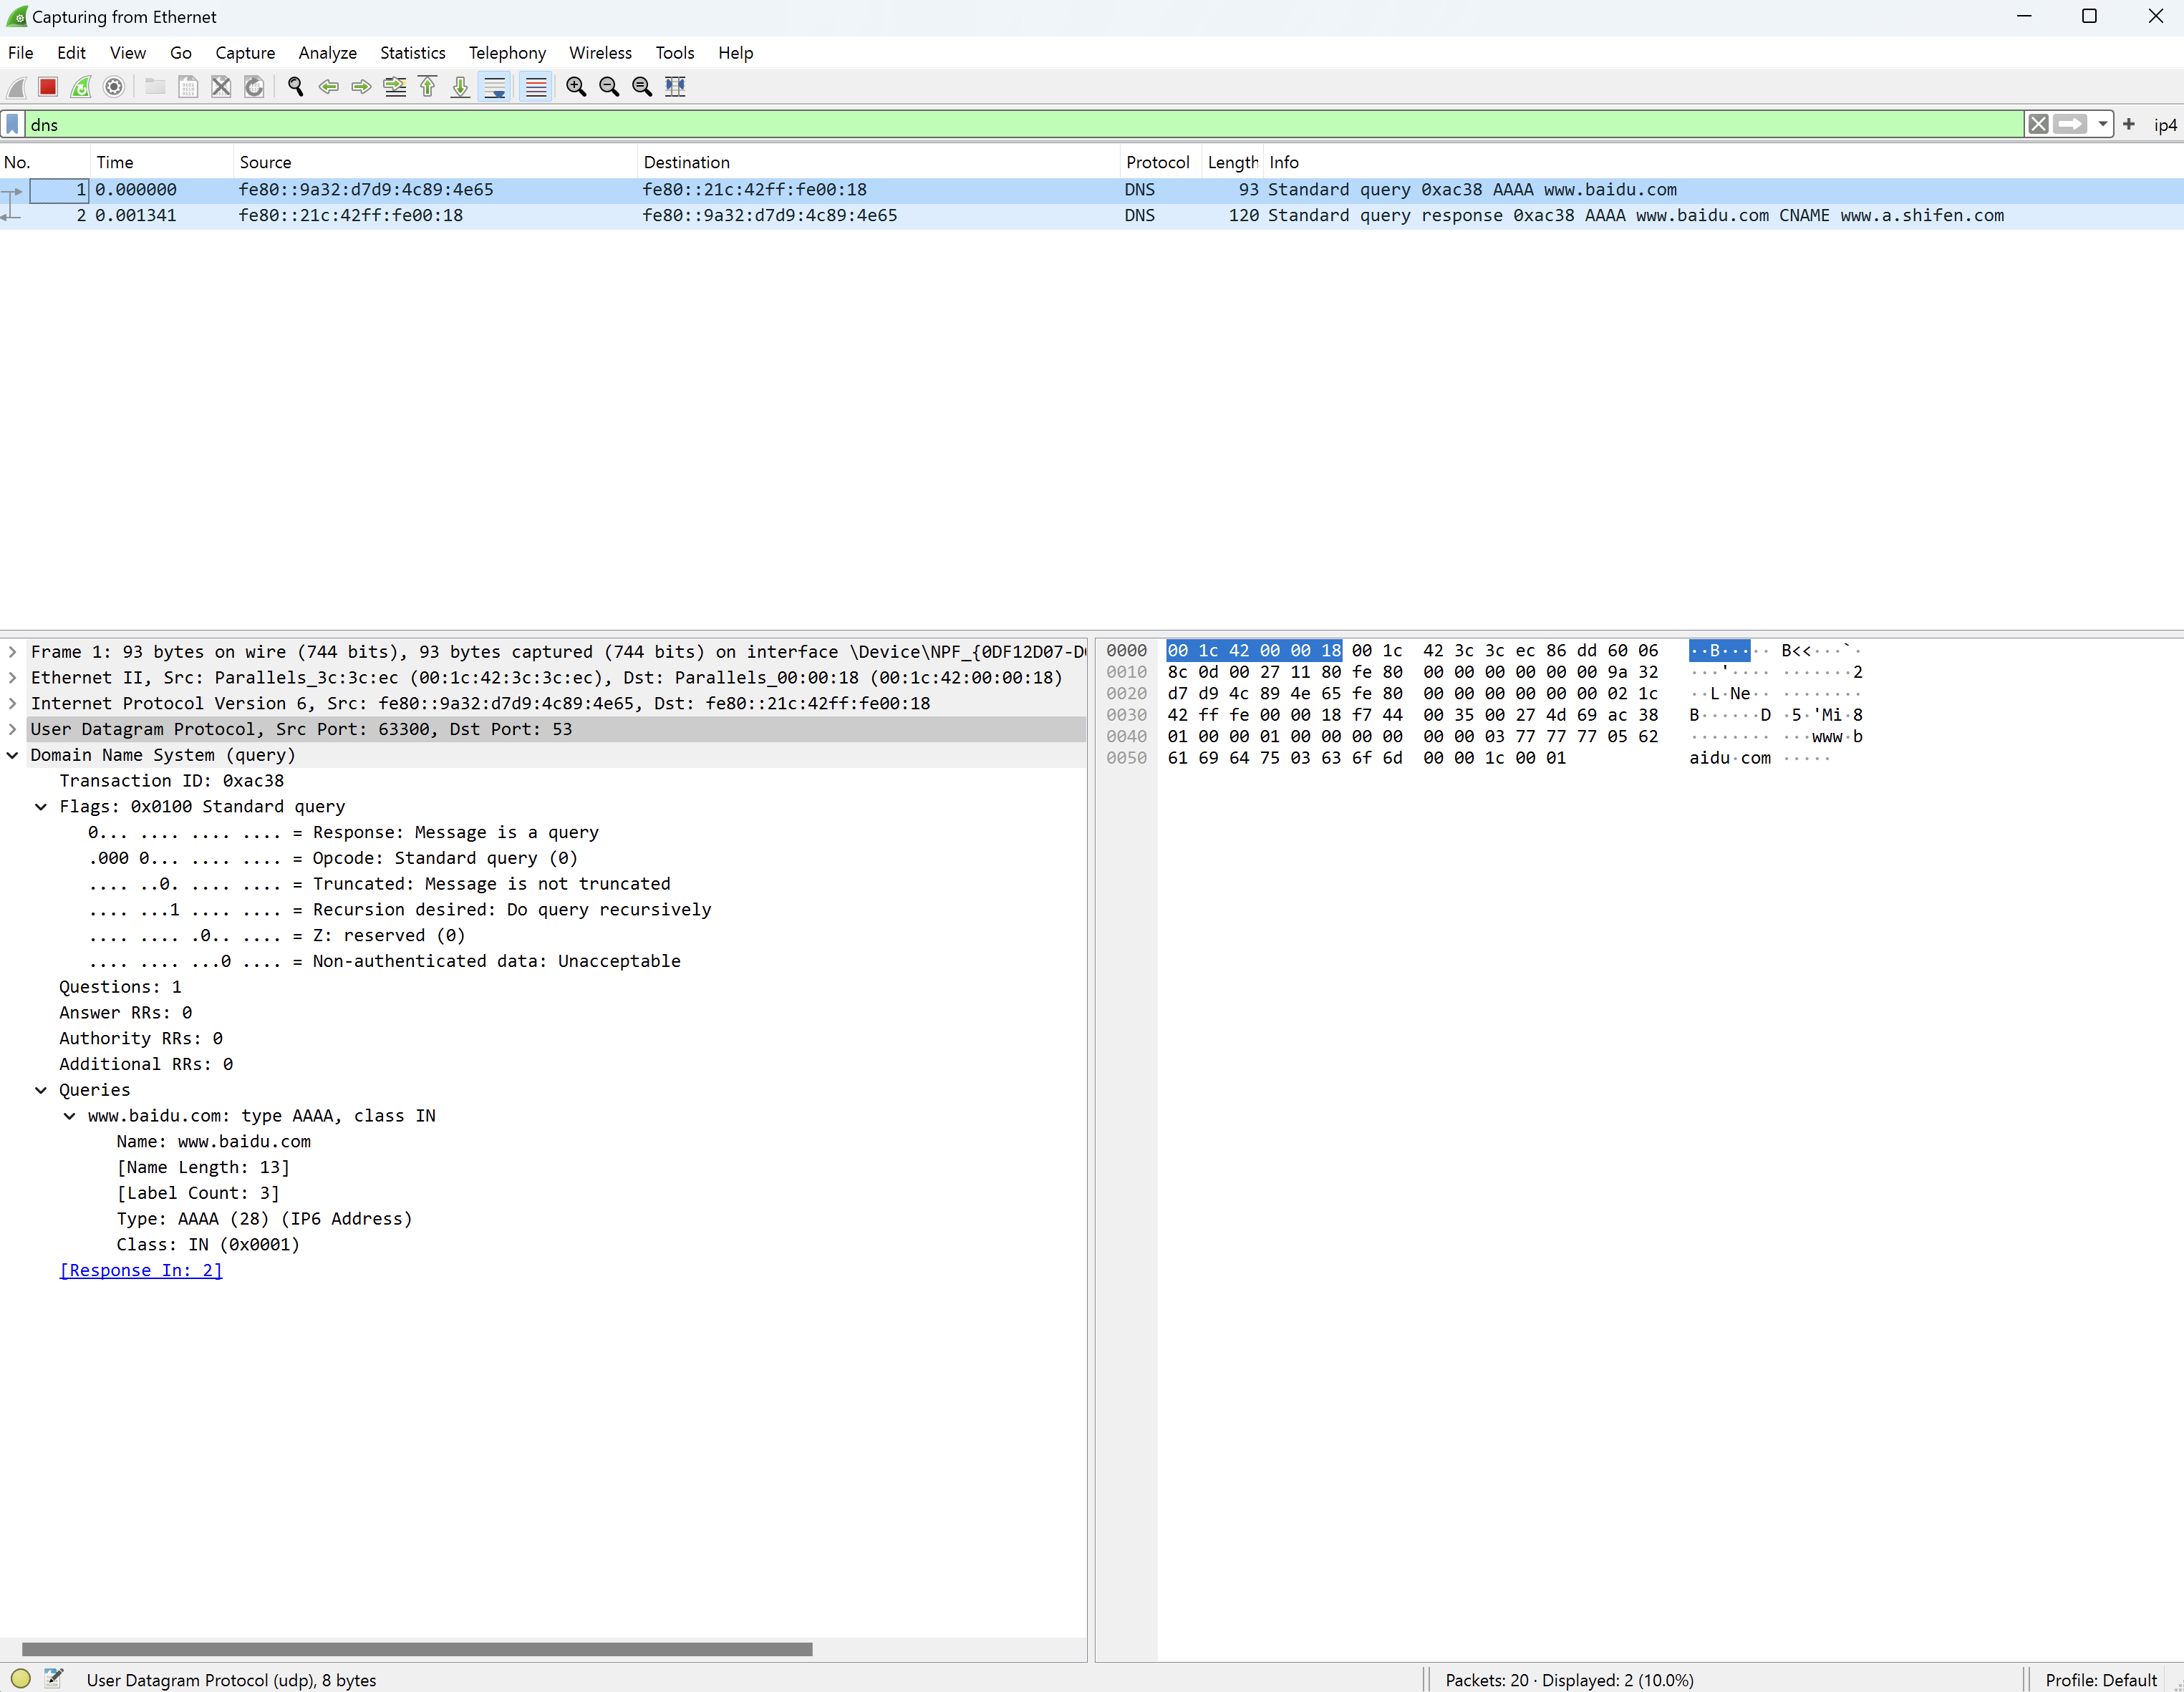
Task: Open expert information status icon
Action: pos(21,1679)
